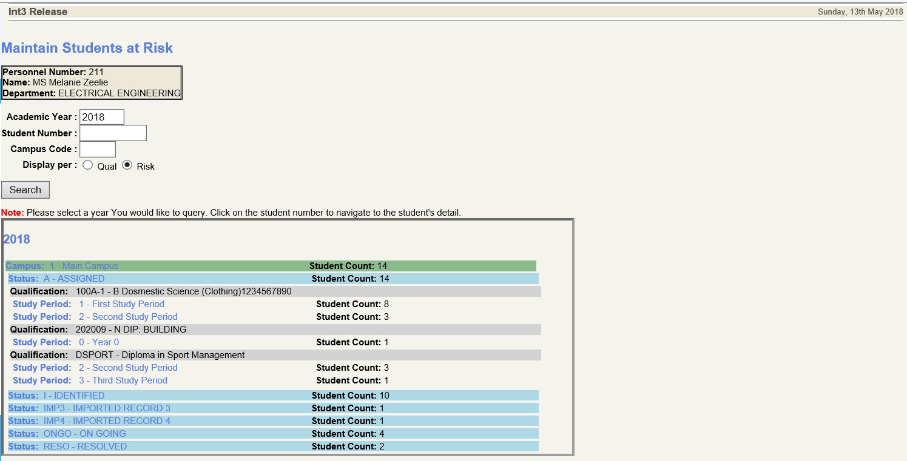Enable display per Qual radio button
Screen dimensions: 907x461
coord(87,164)
